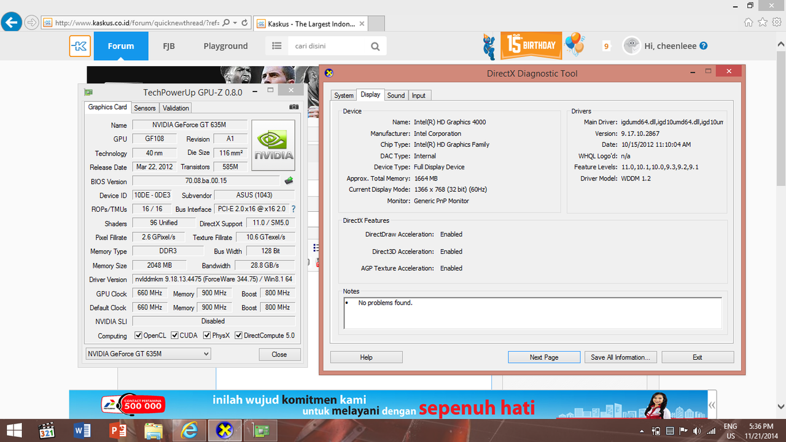The image size is (786, 442).
Task: Click the browser forward arrow
Action: pos(31,23)
